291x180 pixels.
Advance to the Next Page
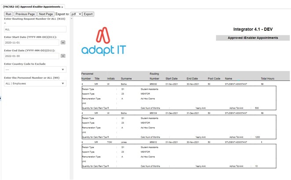(45, 14)
